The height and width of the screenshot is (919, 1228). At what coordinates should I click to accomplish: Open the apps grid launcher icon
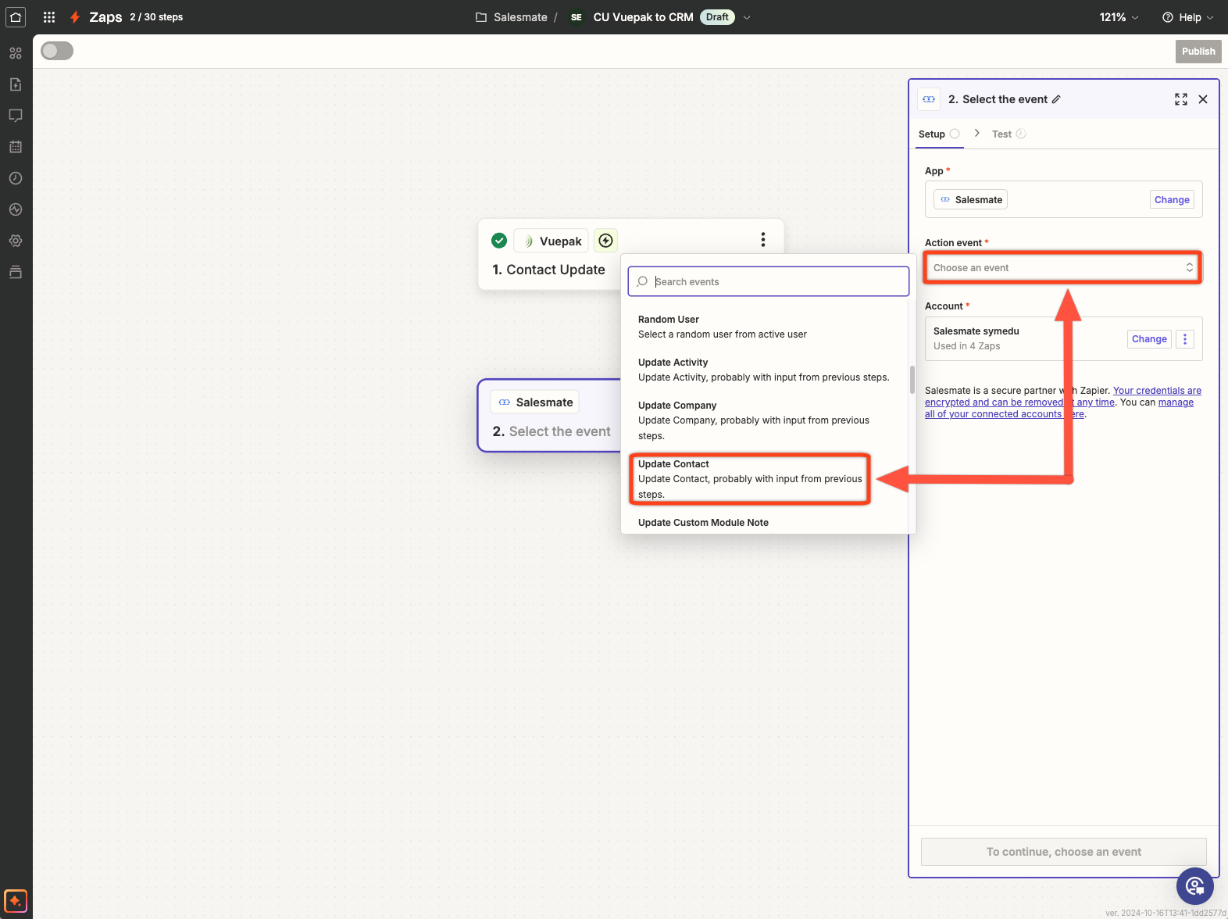[x=49, y=17]
